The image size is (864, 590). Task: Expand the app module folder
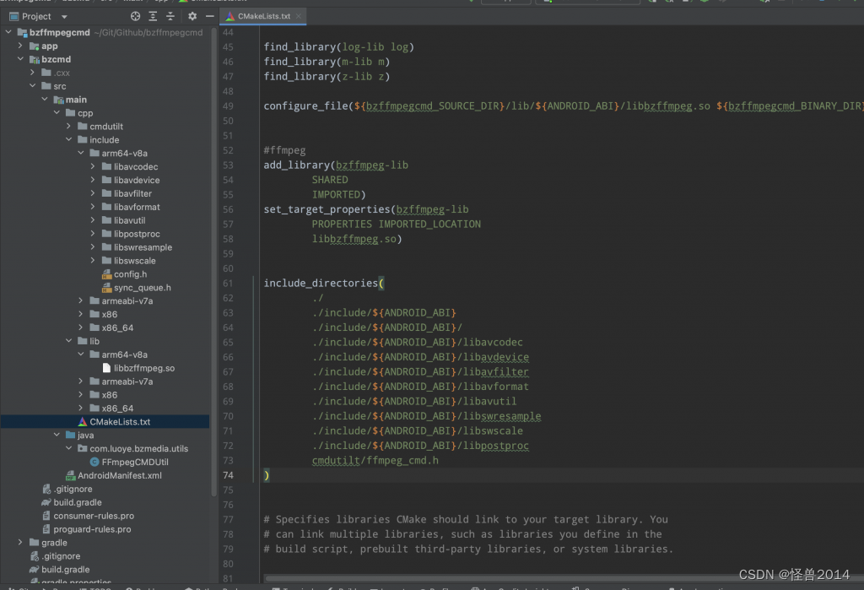[20, 46]
